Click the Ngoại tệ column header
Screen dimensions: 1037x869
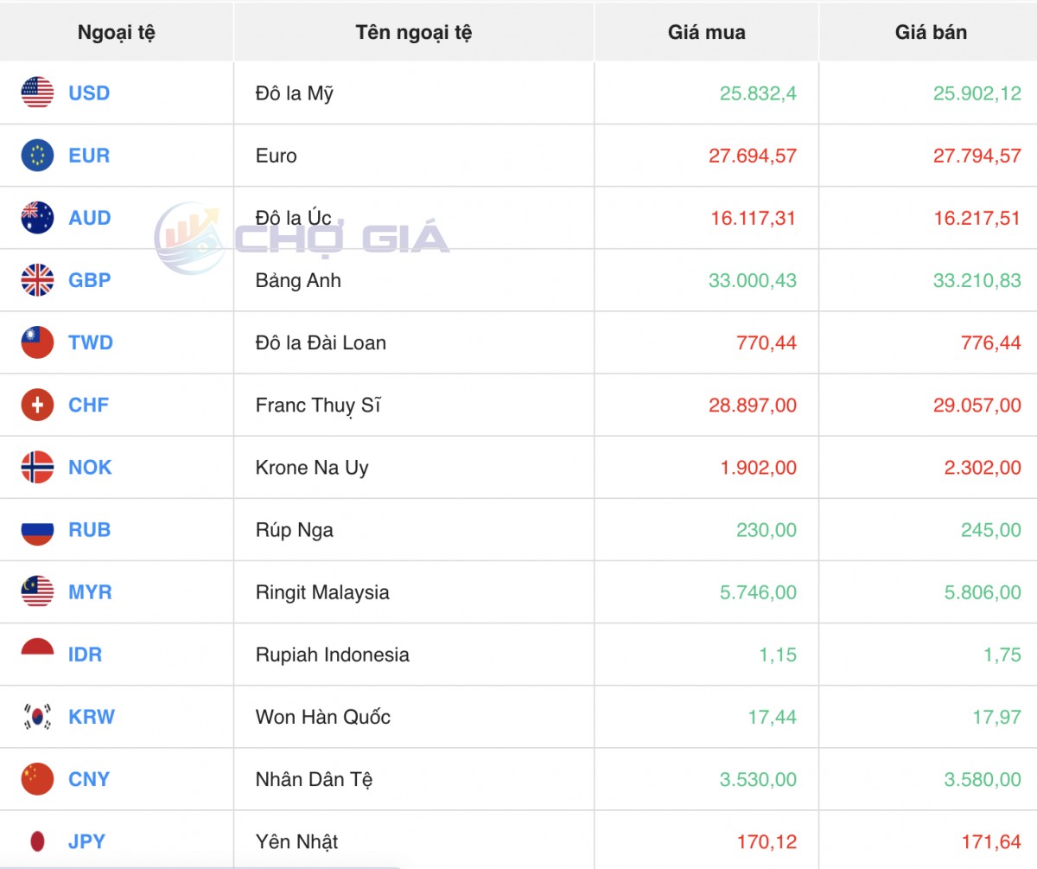[116, 33]
